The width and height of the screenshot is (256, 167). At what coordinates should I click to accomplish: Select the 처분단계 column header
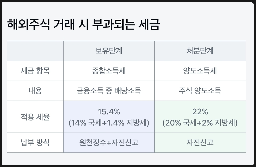[x=200, y=51]
